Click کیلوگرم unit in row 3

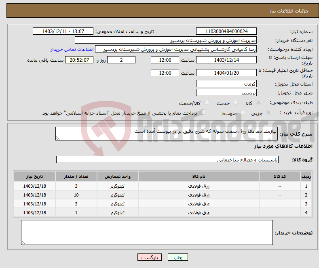click(117, 204)
